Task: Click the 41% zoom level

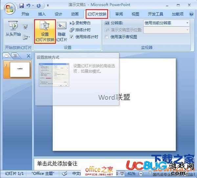Action: pos(131,174)
